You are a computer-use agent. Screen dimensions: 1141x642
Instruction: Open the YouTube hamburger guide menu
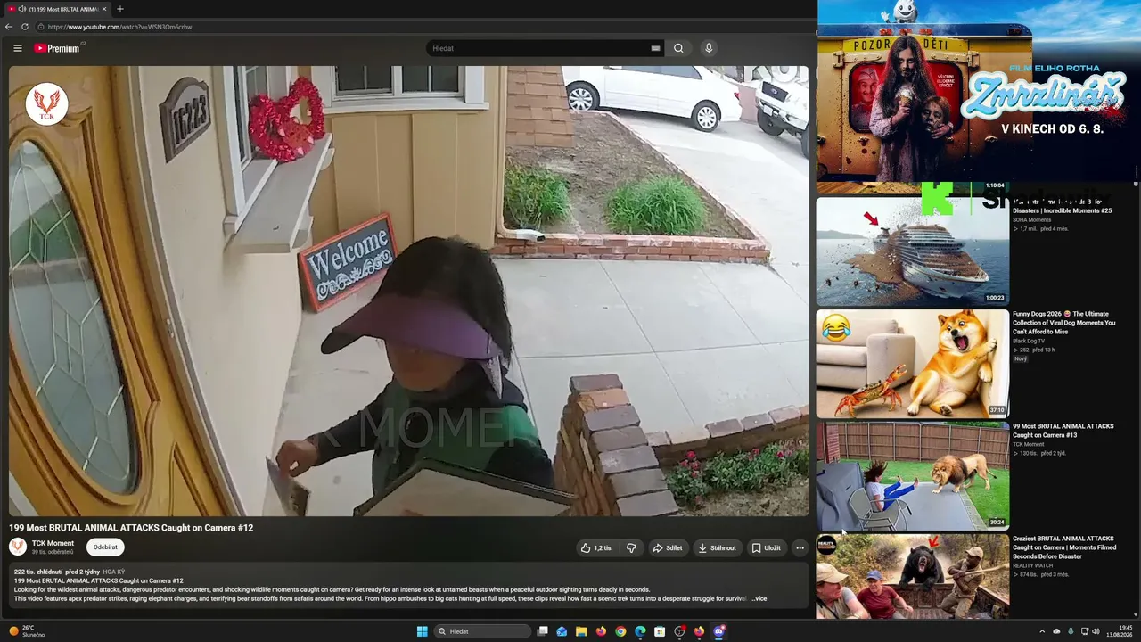point(17,48)
